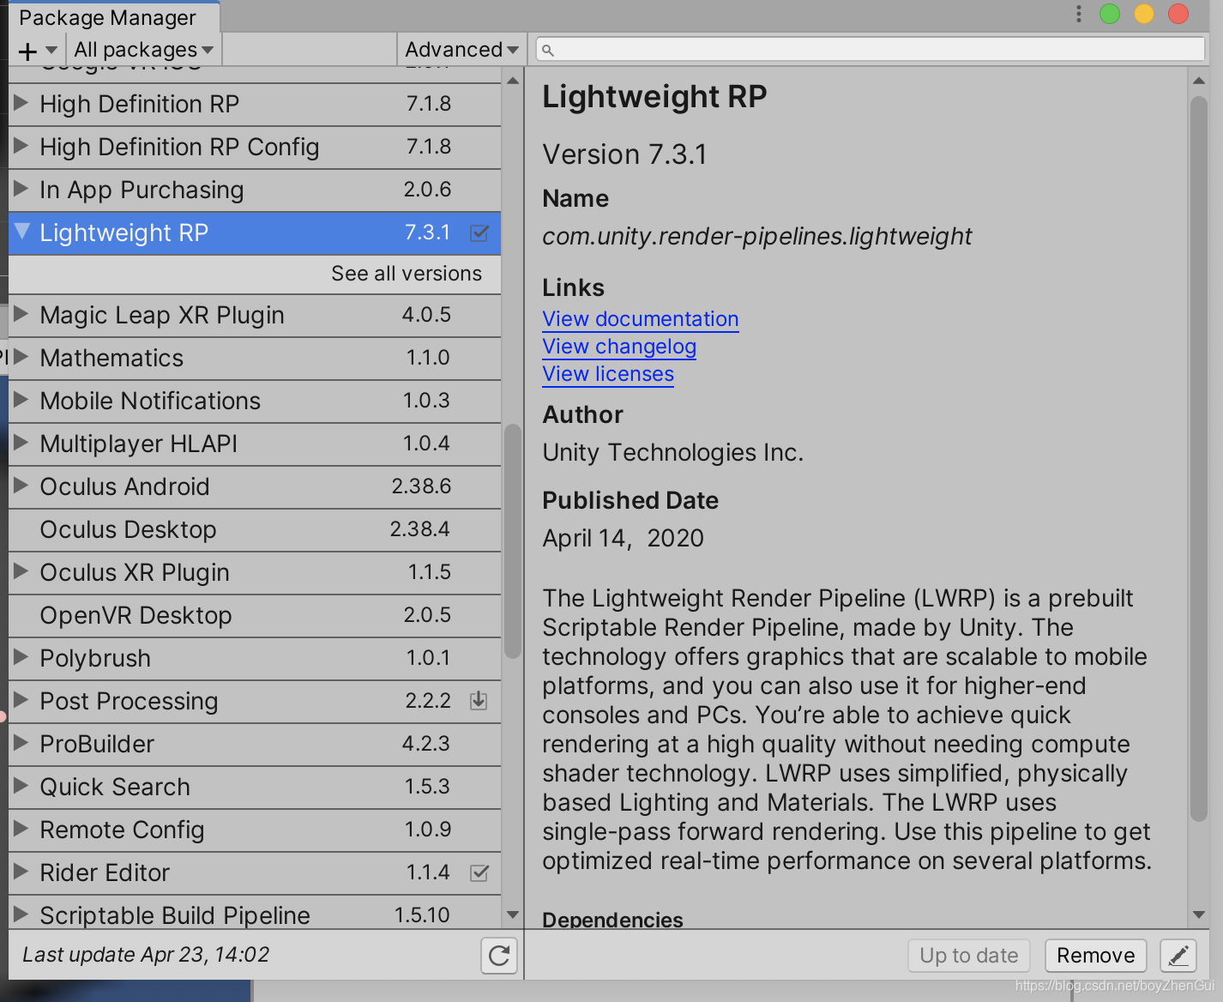Open the All packages dropdown
Viewport: 1223px width, 1002px height.
(x=144, y=50)
